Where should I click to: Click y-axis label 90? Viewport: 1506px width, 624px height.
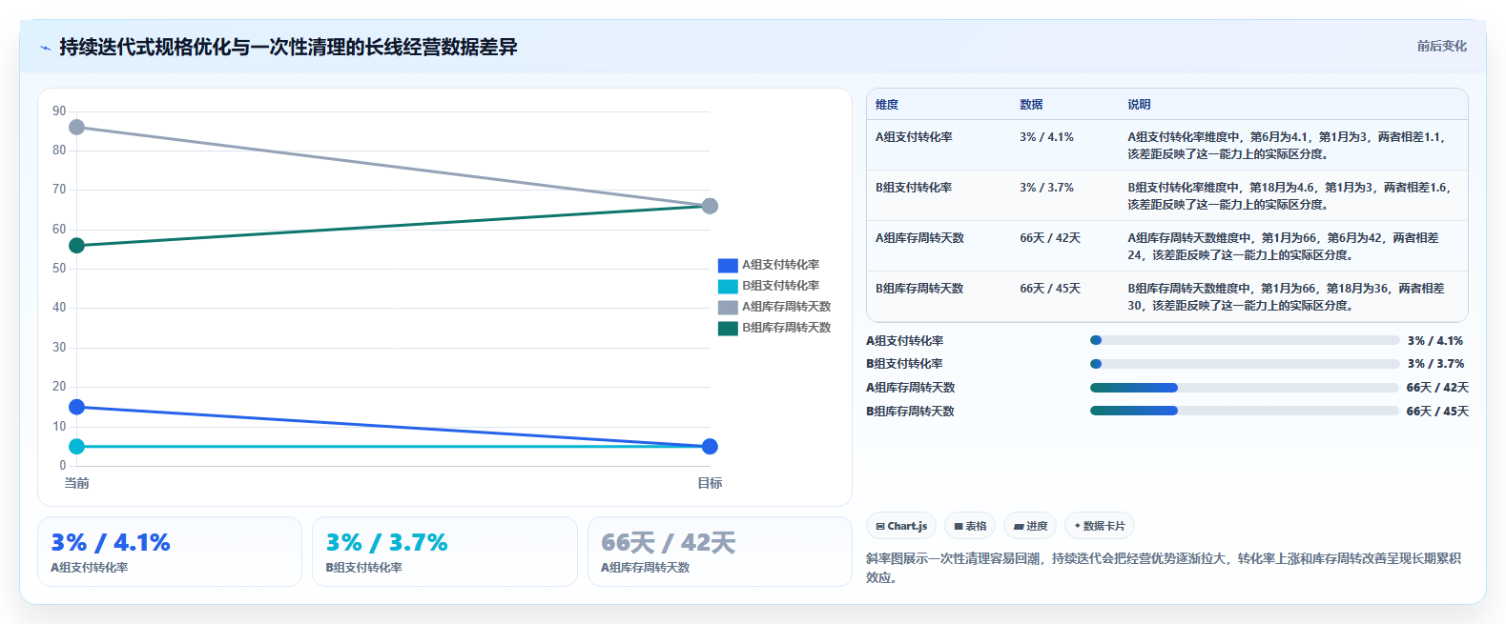click(x=59, y=111)
